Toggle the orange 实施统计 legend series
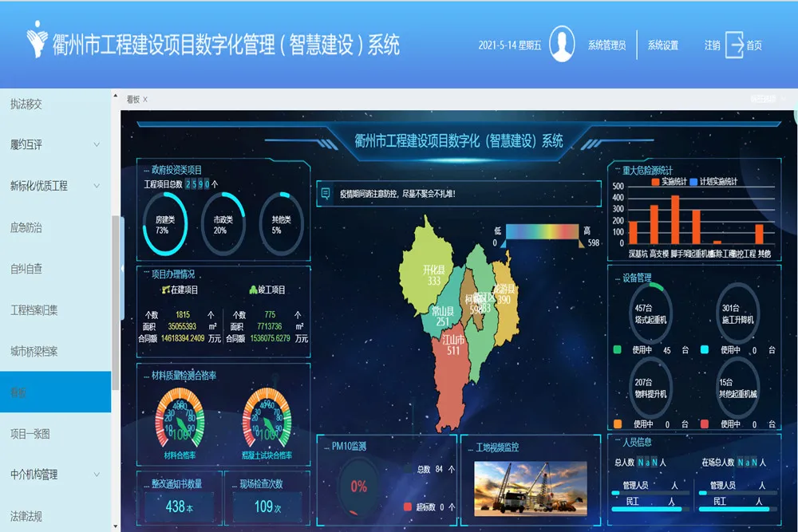Screen dimensions: 798x532 click(x=655, y=182)
